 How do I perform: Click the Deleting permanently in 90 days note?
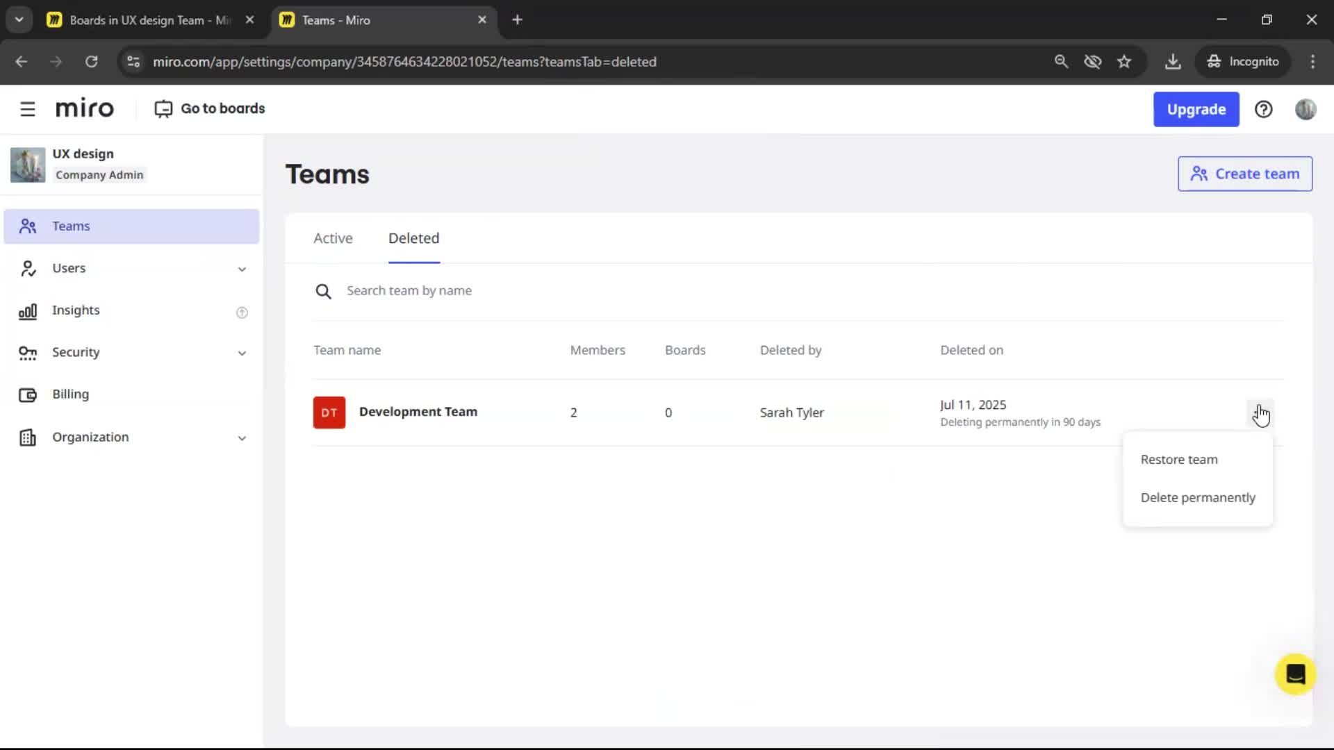pyautogui.click(x=1020, y=422)
